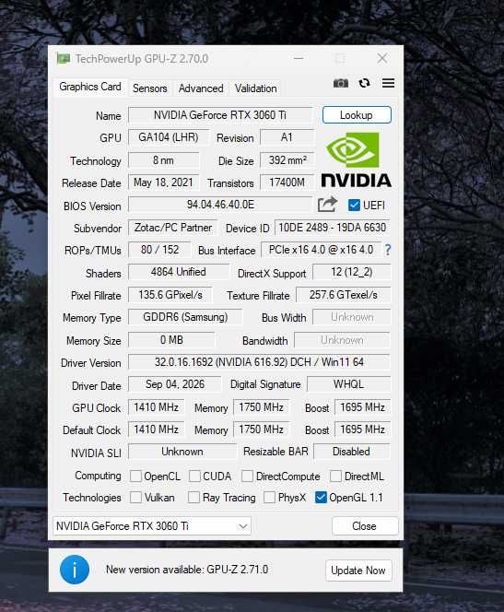Enable the DirectCompute checkbox
Screen dimensions: 504x612
pos(247,477)
